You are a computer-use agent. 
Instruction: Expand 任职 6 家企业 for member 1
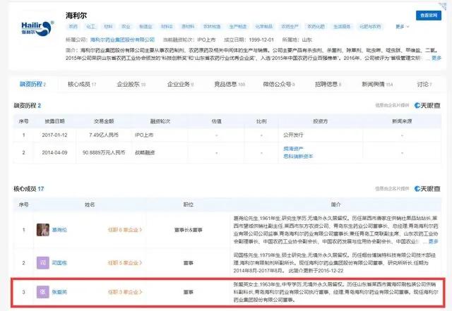tap(125, 230)
